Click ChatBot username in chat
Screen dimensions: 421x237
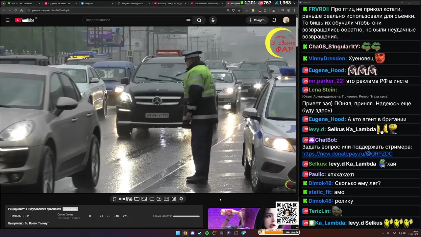(x=326, y=140)
